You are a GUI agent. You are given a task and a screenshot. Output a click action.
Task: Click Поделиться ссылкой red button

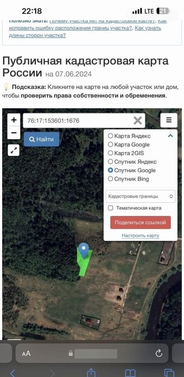[140, 222]
